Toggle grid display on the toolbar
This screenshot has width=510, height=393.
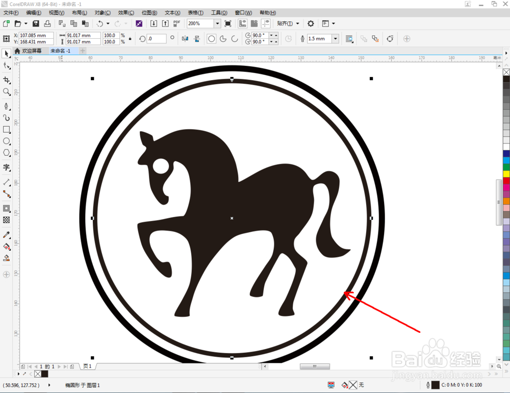pyautogui.click(x=254, y=23)
